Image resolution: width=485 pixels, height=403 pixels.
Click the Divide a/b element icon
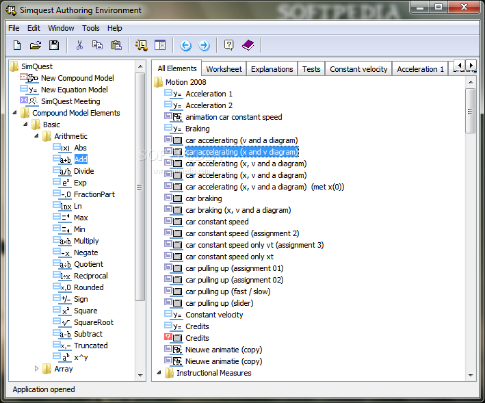coord(62,171)
